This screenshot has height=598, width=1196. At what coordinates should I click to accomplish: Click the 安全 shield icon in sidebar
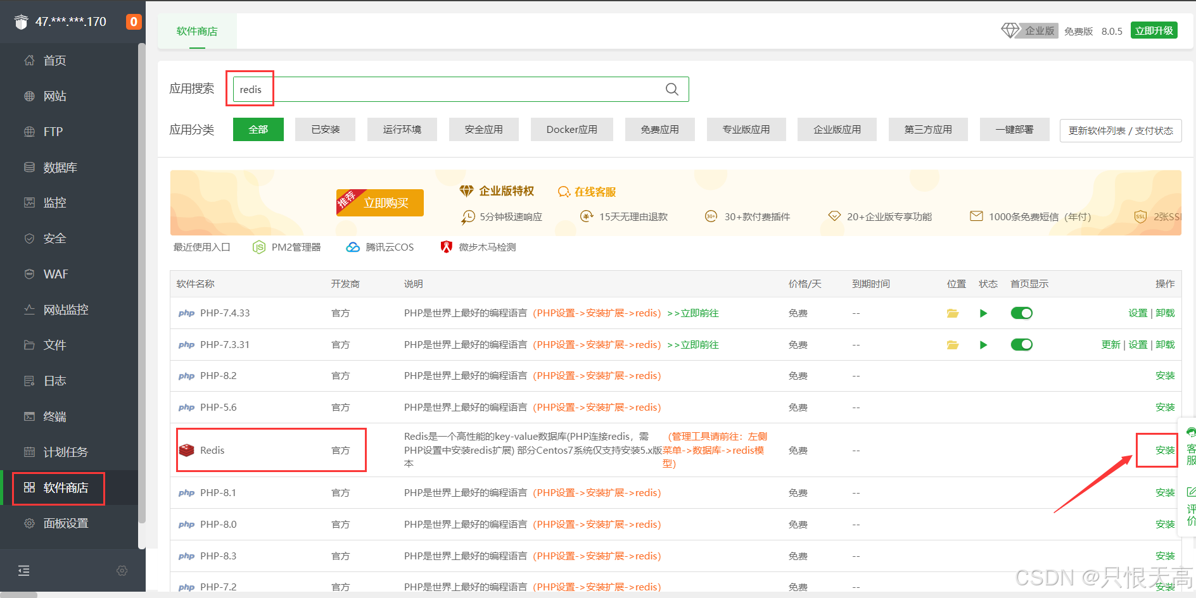29,239
